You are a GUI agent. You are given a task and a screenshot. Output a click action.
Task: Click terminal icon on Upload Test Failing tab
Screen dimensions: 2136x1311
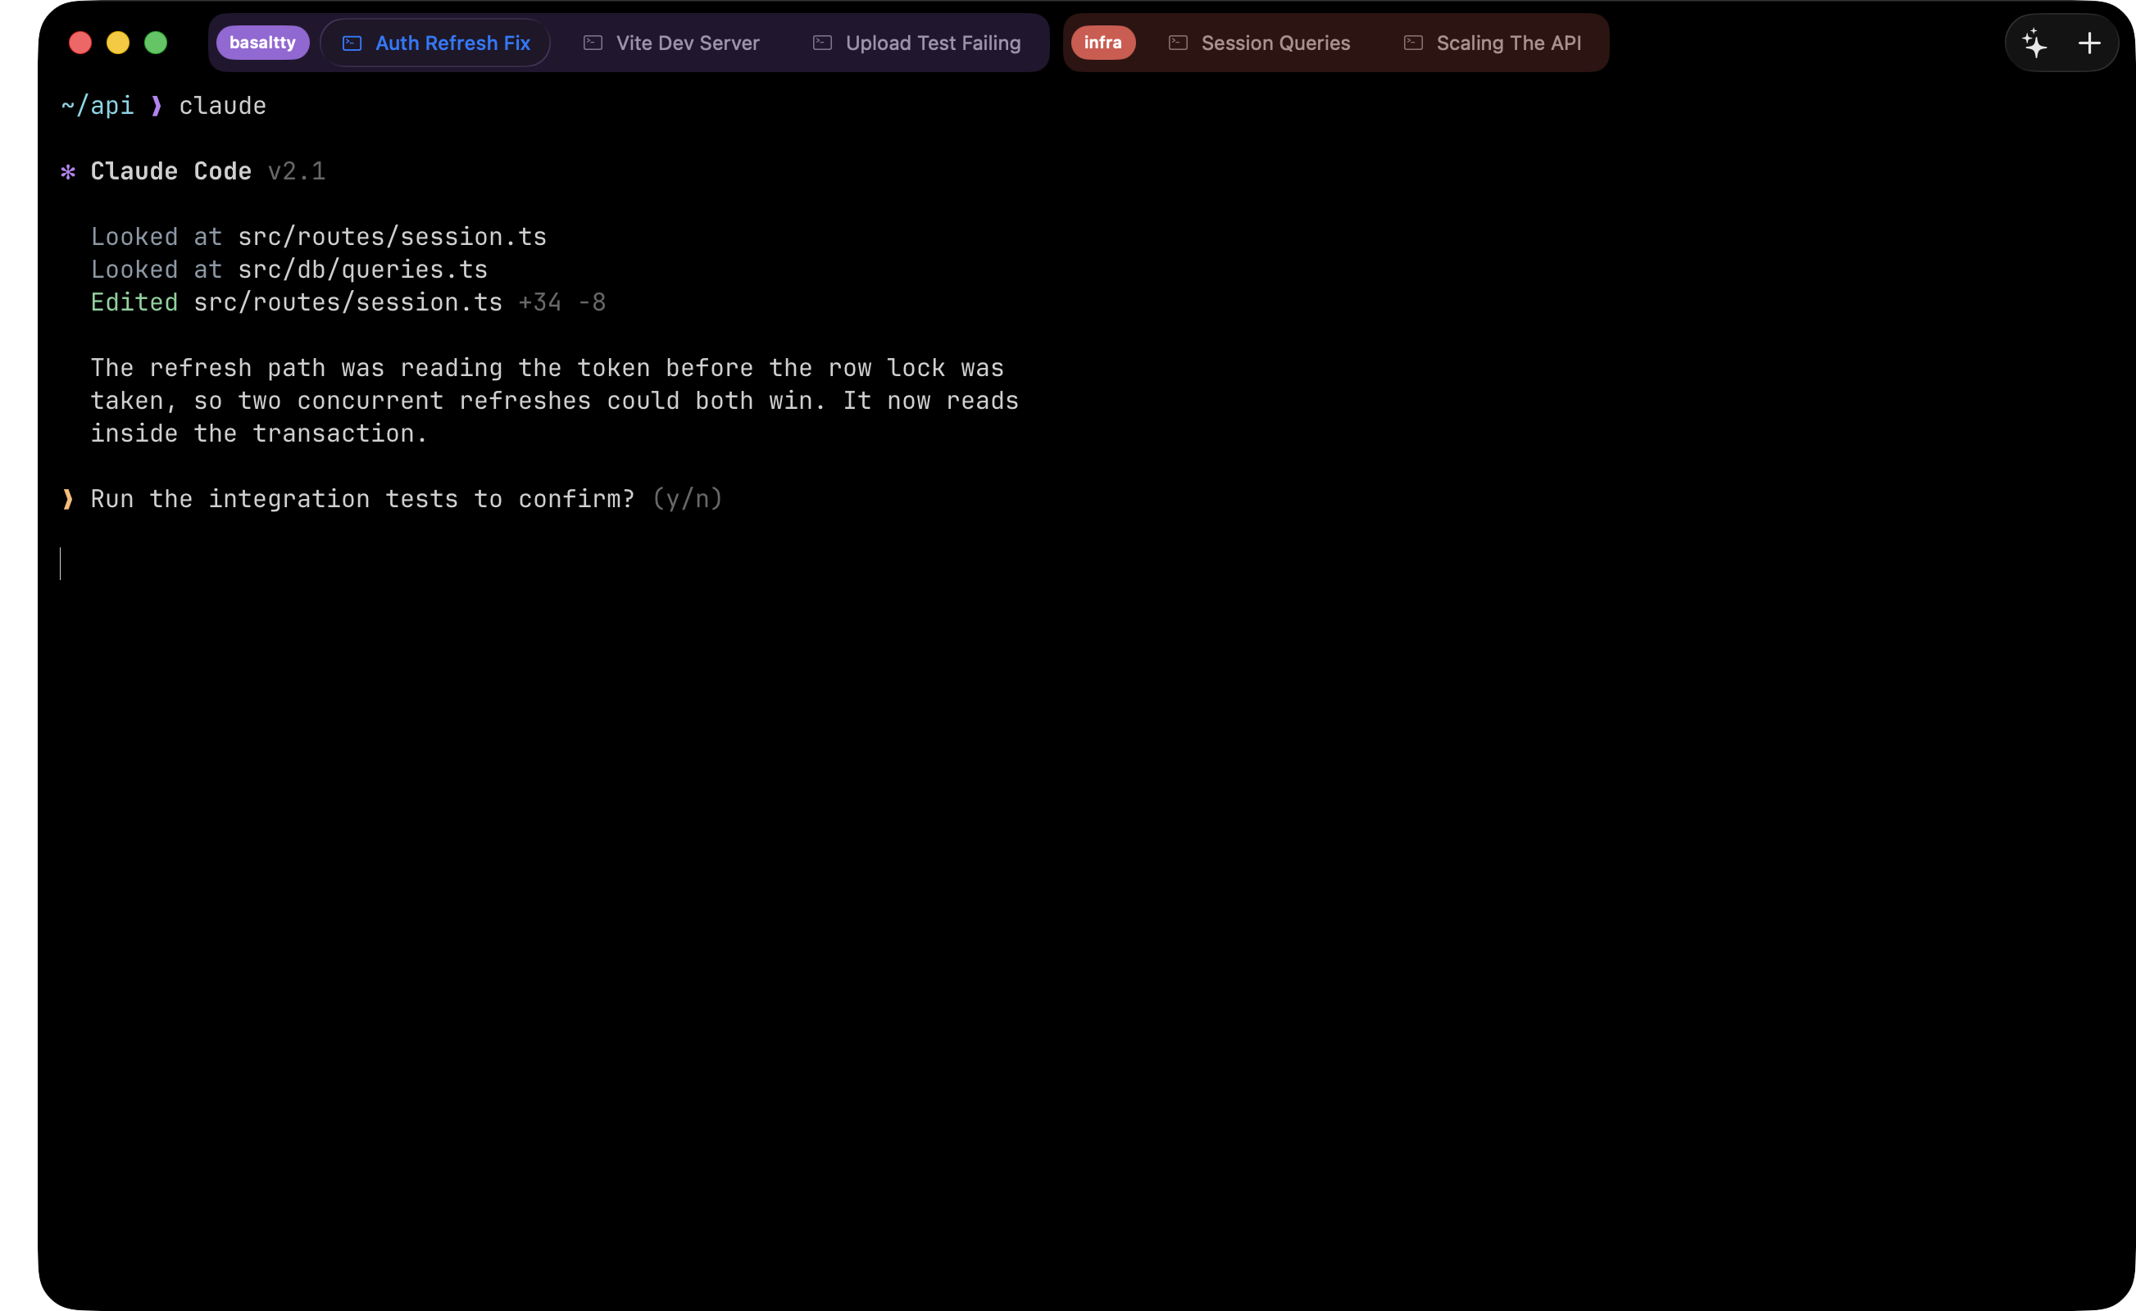[822, 43]
